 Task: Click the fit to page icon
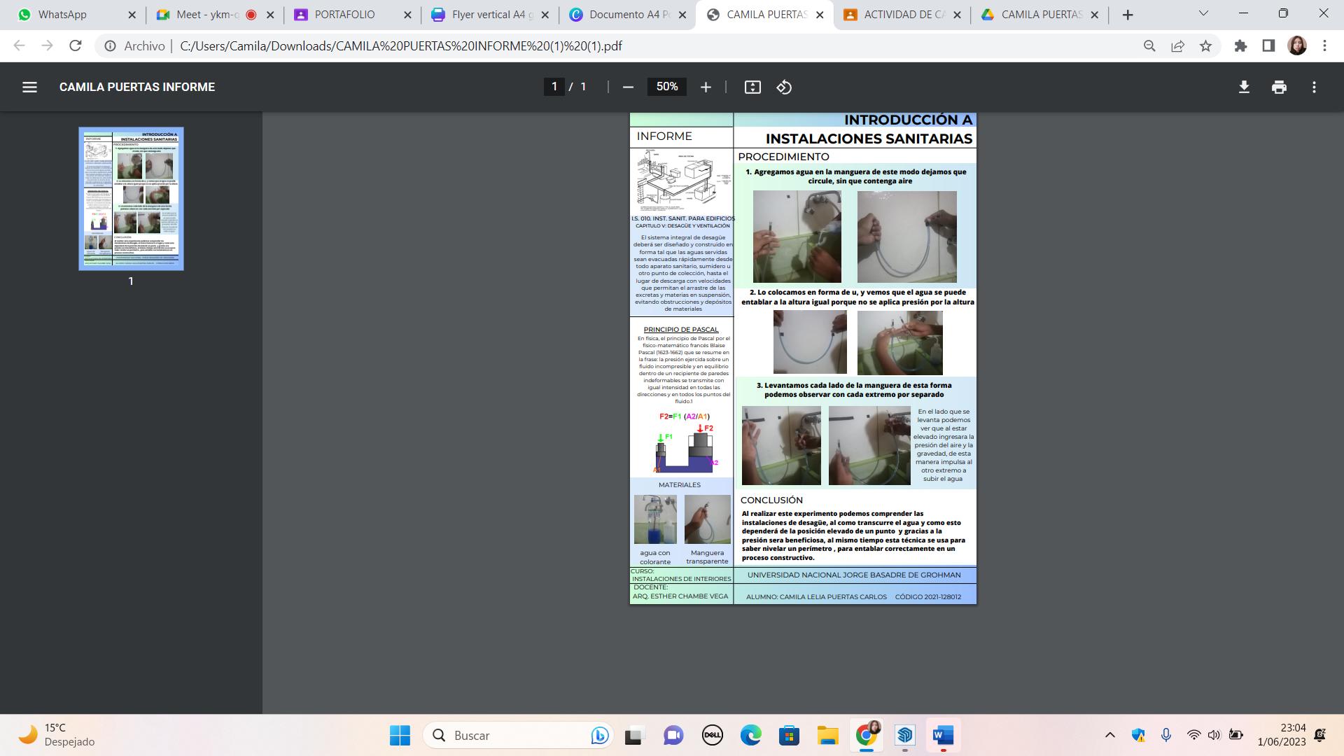tap(752, 87)
